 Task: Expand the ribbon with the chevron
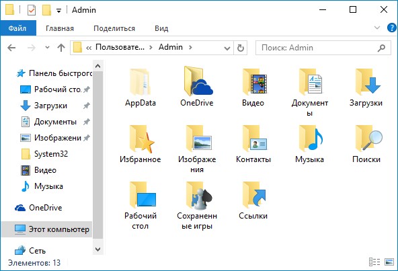click(x=377, y=28)
